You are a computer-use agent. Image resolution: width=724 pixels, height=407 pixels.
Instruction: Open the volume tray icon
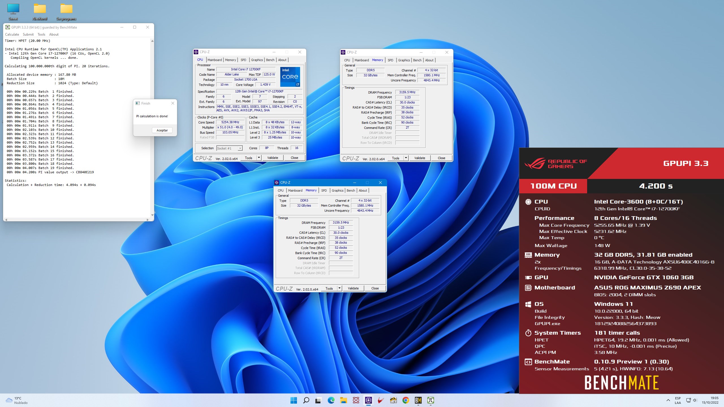695,400
